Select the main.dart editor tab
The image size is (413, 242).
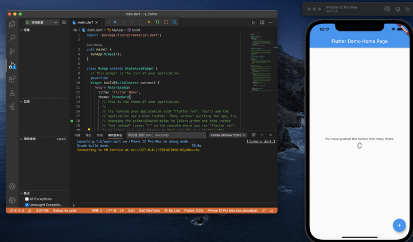tap(85, 22)
